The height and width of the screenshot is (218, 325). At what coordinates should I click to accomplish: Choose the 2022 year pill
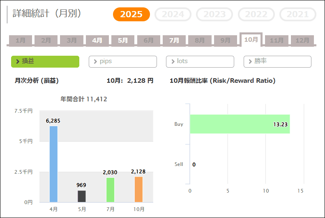click(x=256, y=14)
